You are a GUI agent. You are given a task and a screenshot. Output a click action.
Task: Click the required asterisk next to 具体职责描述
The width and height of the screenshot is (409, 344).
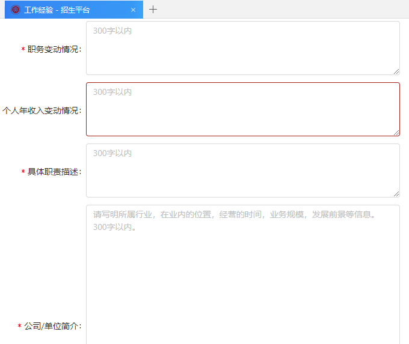point(23,172)
